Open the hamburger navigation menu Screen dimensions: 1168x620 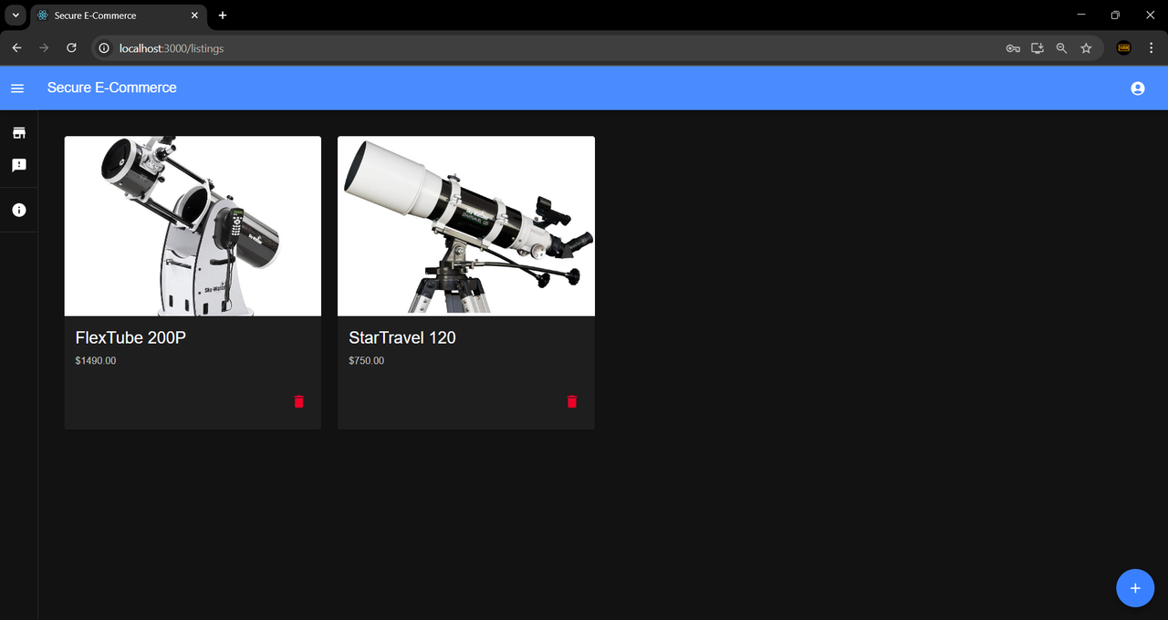pyautogui.click(x=17, y=88)
